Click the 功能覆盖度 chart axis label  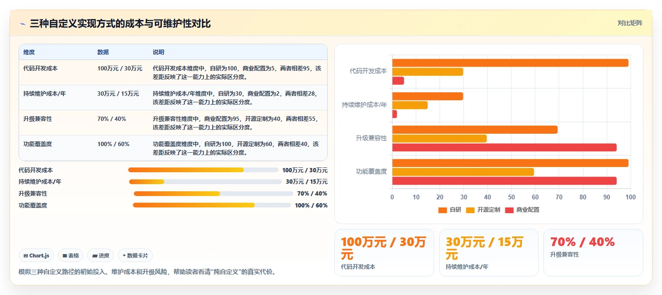(x=371, y=171)
